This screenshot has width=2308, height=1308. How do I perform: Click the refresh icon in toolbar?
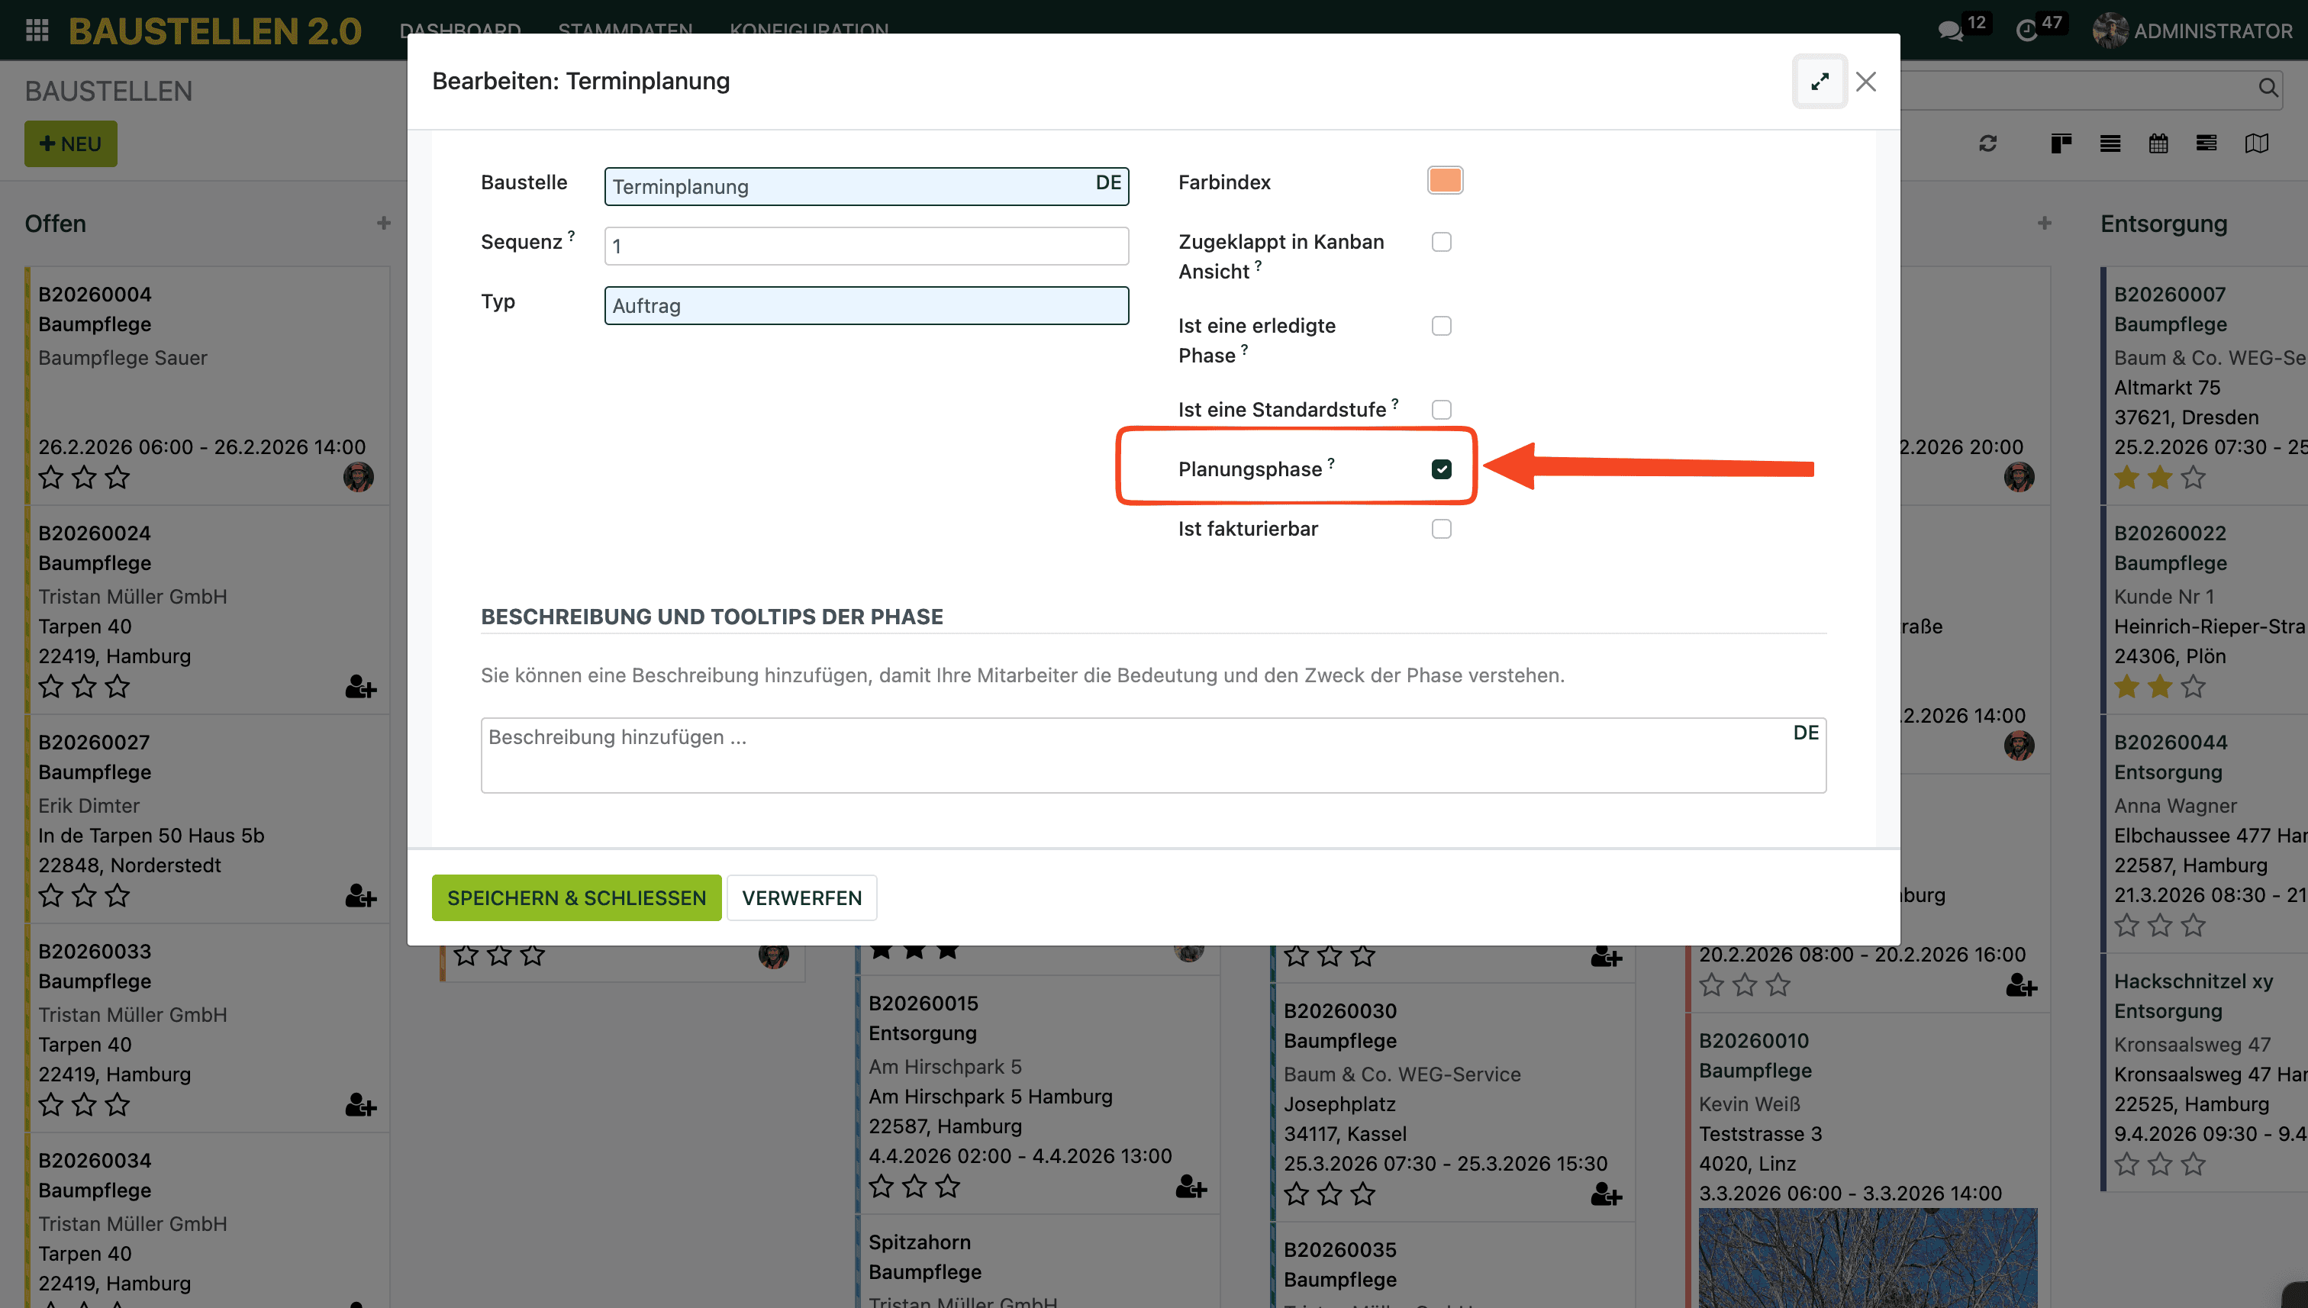1987,143
